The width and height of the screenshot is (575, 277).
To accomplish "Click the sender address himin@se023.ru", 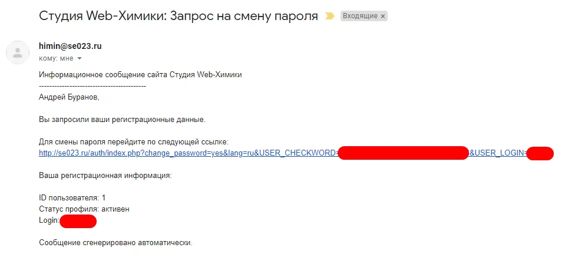I will point(70,46).
